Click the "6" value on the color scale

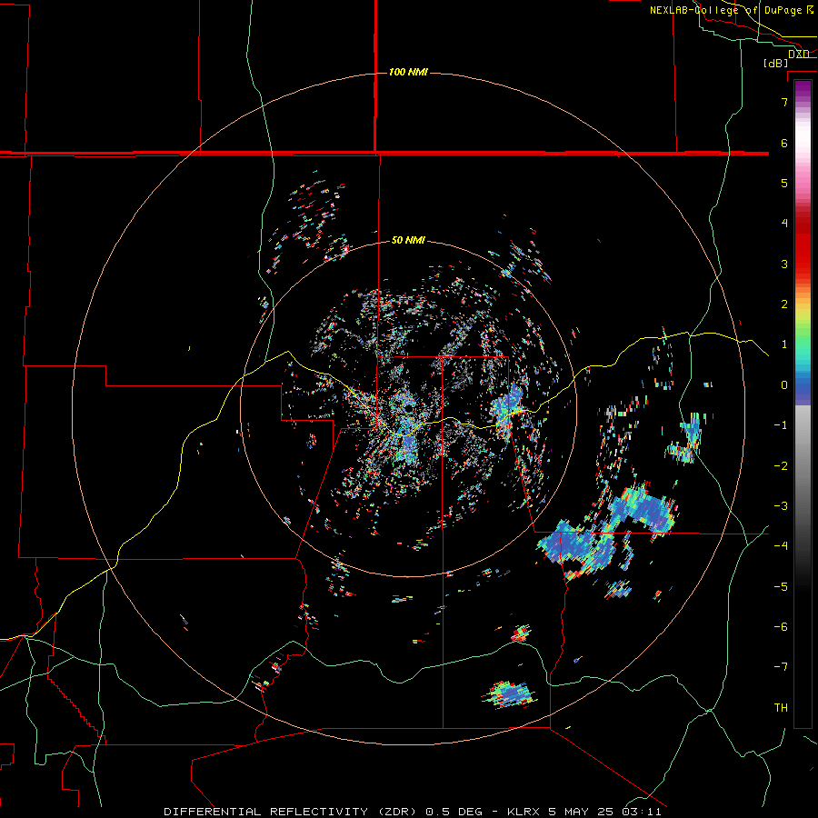coord(784,143)
